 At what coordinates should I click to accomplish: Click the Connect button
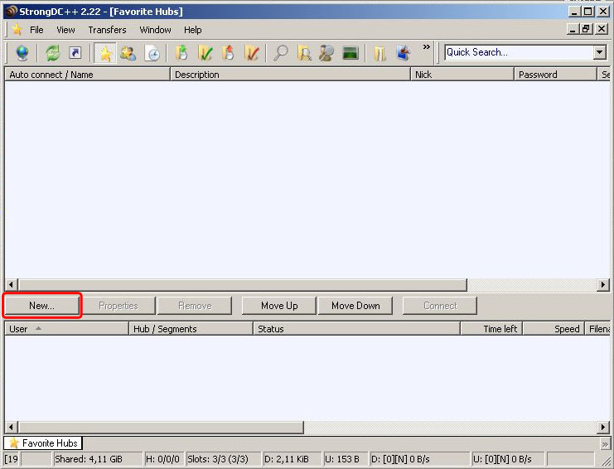tap(440, 306)
